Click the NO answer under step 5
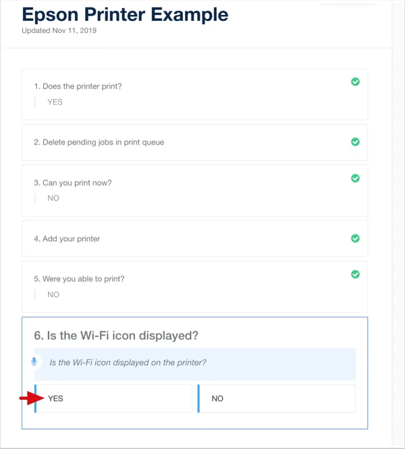The height and width of the screenshot is (449, 405). click(x=53, y=294)
